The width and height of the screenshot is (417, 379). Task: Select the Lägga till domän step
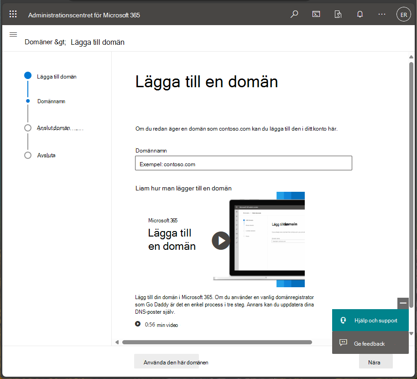click(x=57, y=77)
